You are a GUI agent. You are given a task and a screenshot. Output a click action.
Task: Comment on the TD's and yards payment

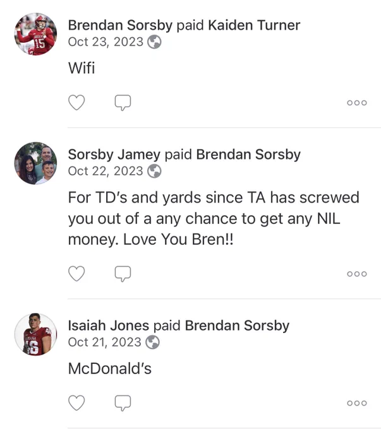[x=123, y=274]
